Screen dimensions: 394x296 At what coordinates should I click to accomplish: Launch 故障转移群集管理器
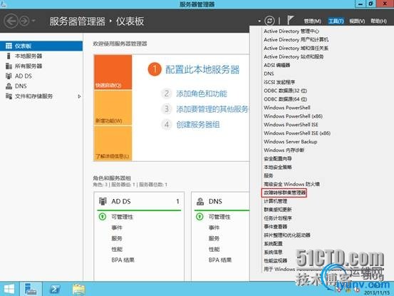[x=284, y=193]
